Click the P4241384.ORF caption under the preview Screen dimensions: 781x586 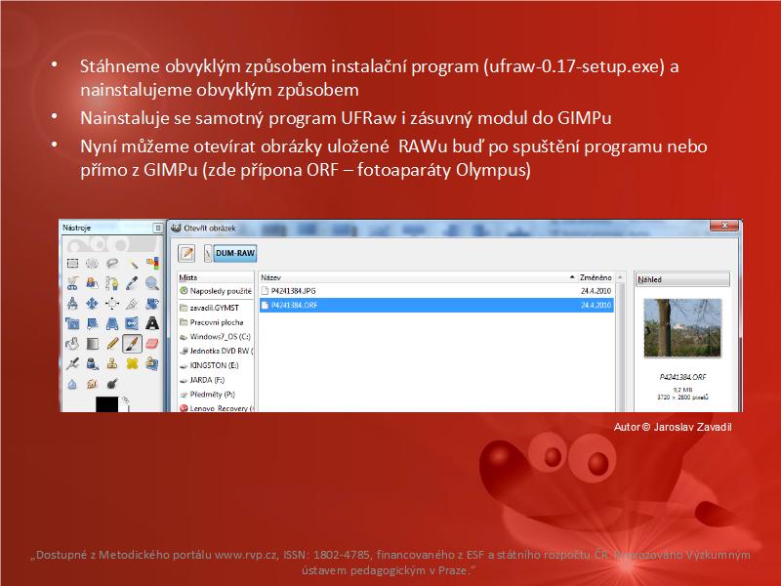click(682, 377)
